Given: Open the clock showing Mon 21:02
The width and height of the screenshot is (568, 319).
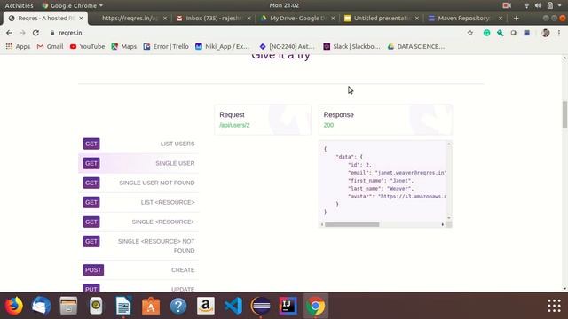Looking at the screenshot, I should tap(284, 5).
